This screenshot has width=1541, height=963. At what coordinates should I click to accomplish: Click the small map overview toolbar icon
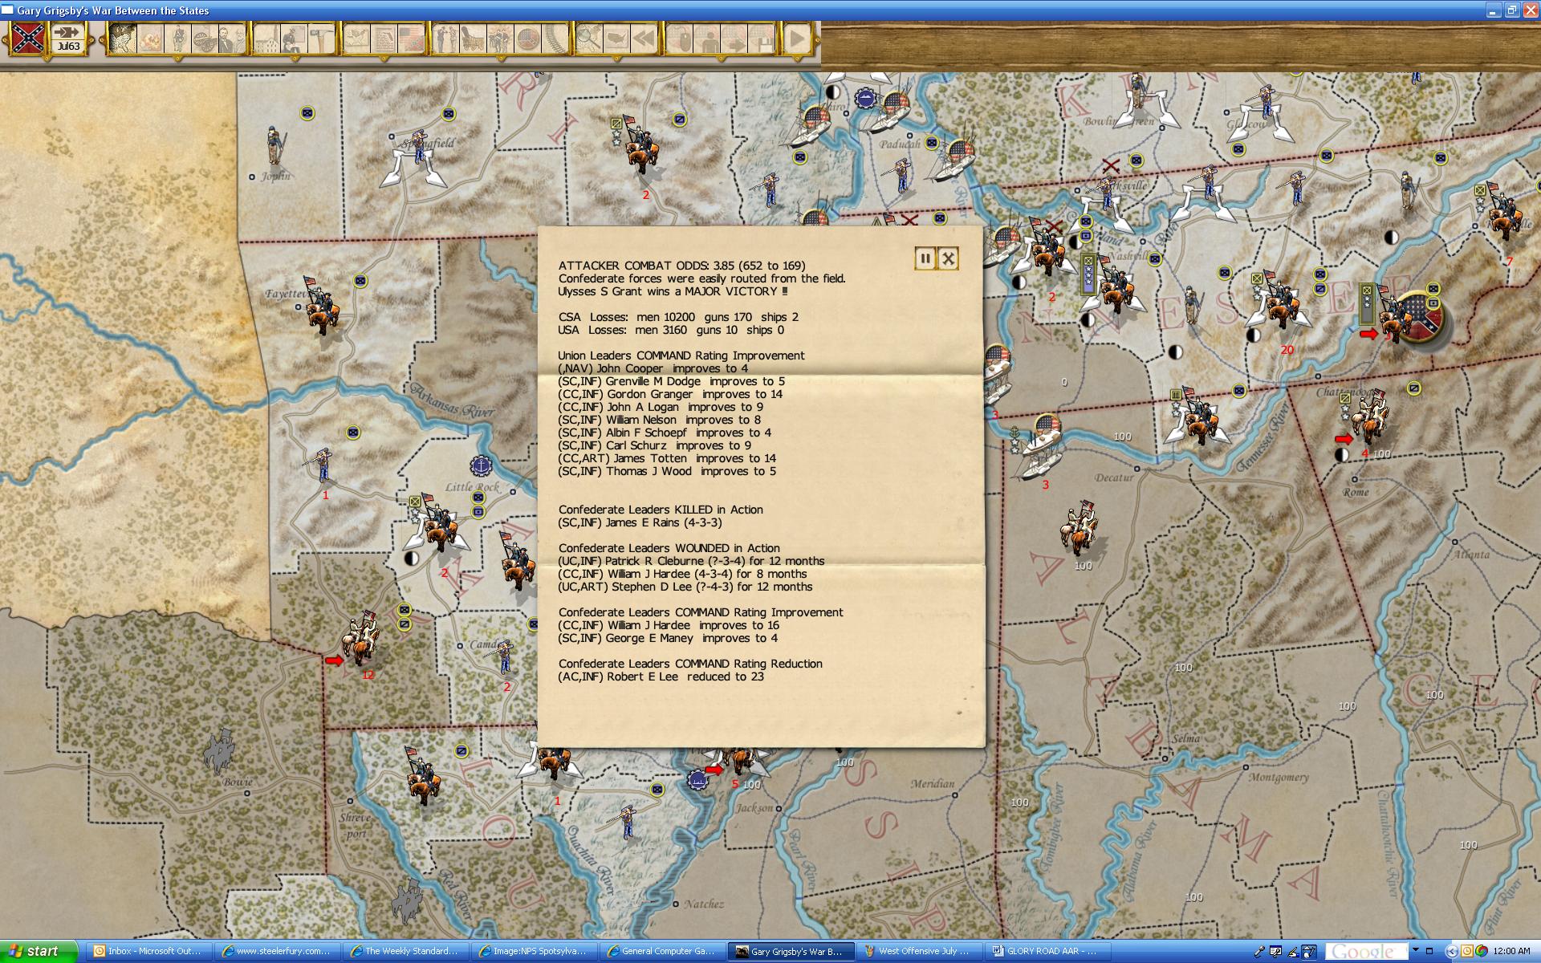(357, 39)
